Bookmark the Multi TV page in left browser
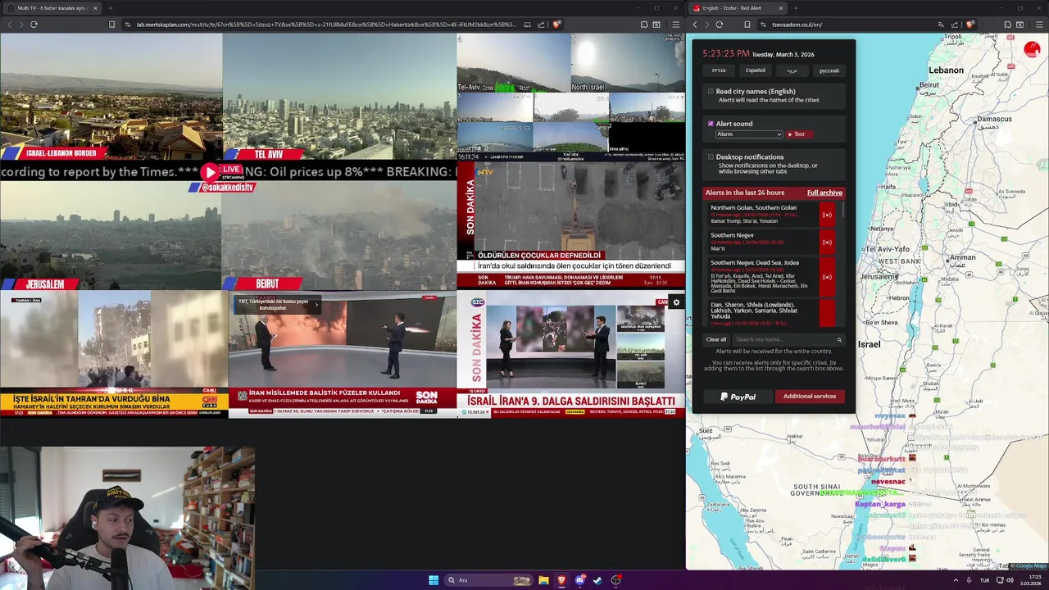The image size is (1049, 590). click(111, 25)
